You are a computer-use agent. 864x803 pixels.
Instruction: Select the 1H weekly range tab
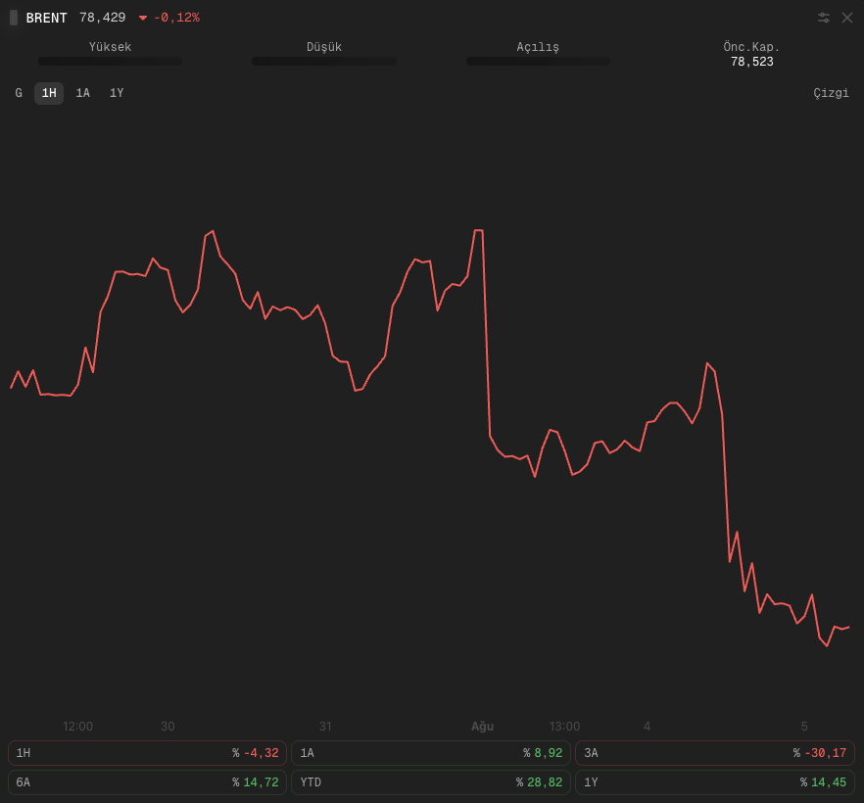click(49, 93)
